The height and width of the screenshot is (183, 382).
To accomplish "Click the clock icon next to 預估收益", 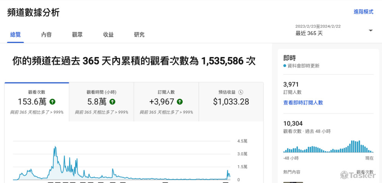I will [x=241, y=92].
